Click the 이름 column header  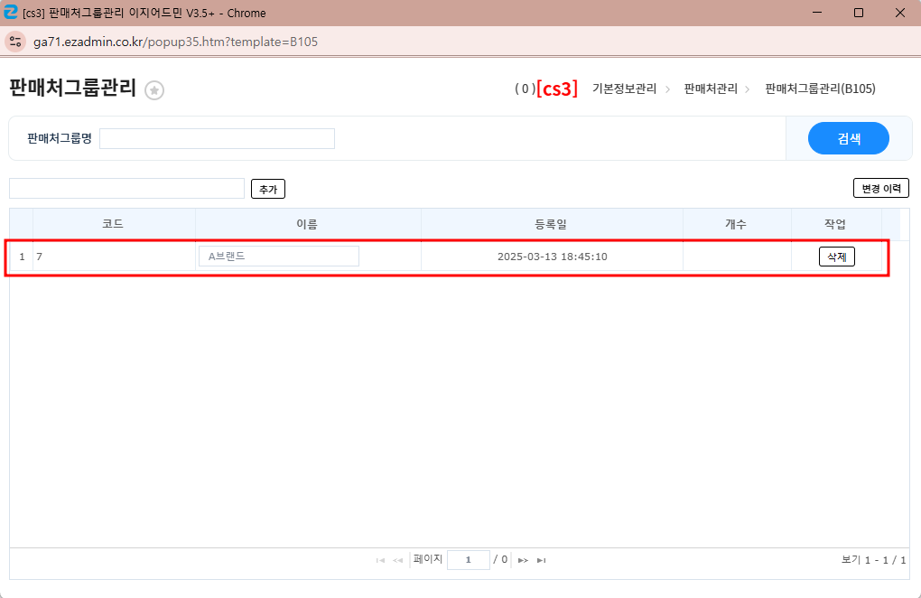[x=307, y=224]
